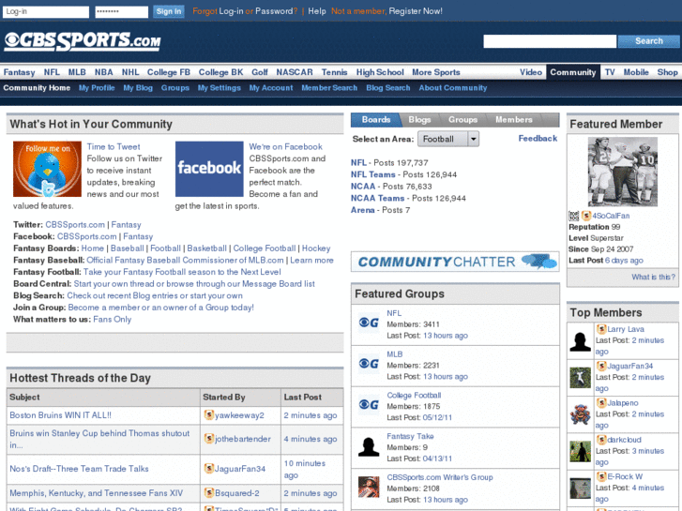Click darkcloud's avatar in Top Members

[x=581, y=451]
